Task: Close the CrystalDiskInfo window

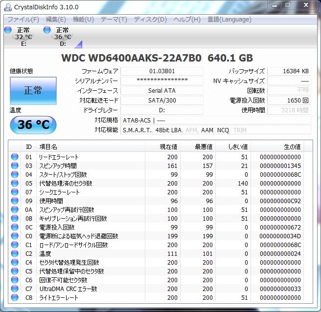Action: [306, 5]
